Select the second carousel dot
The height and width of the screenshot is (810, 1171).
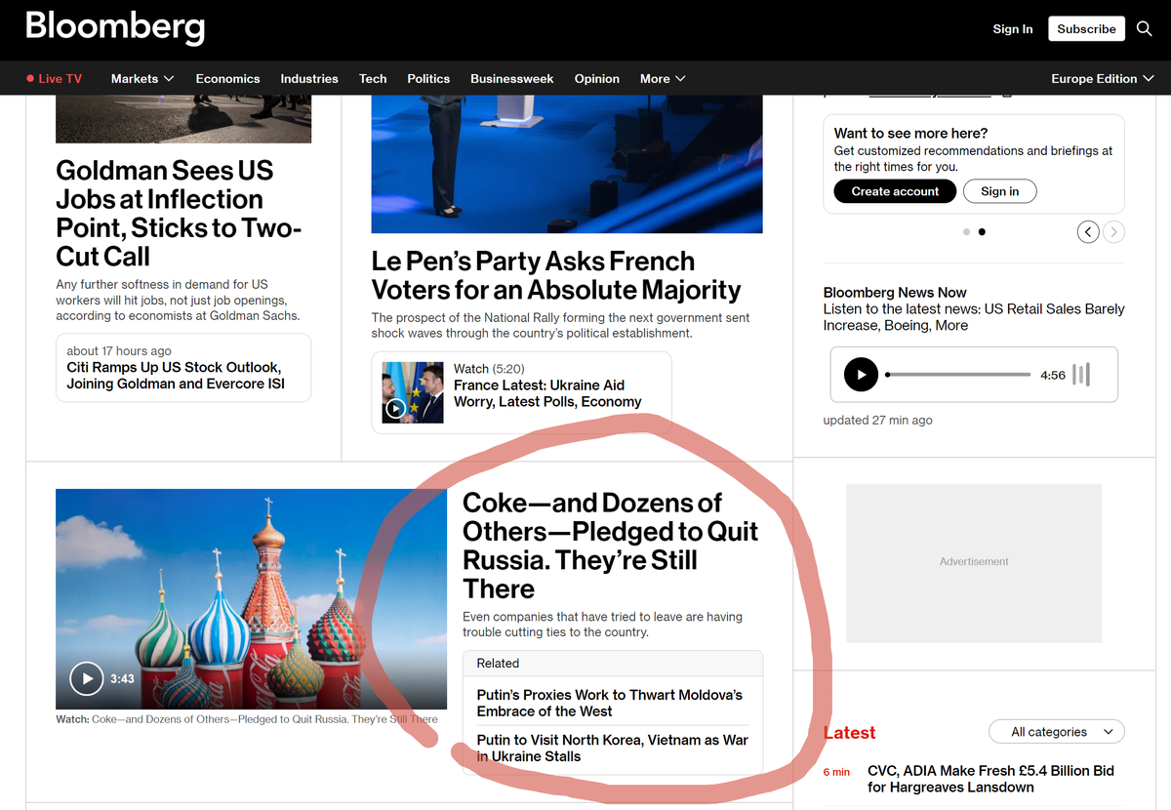982,232
